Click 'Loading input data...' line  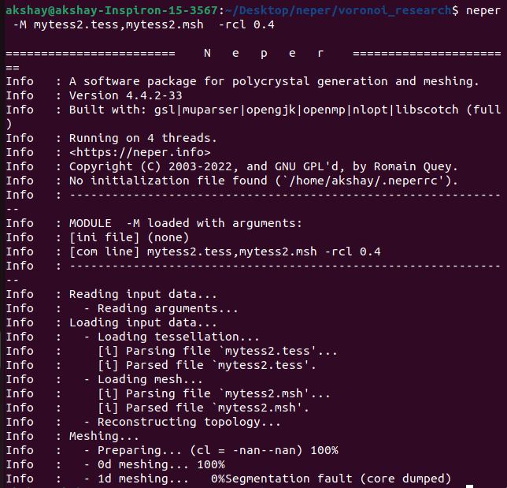coord(143,323)
